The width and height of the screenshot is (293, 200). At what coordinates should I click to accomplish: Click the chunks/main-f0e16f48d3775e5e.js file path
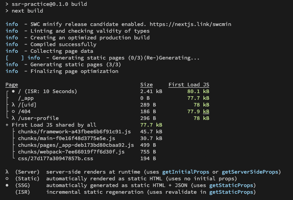[66, 138]
